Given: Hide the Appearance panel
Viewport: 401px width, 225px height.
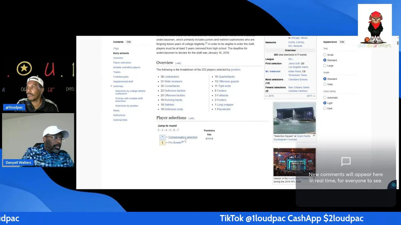Looking at the screenshot, I should click(342, 42).
